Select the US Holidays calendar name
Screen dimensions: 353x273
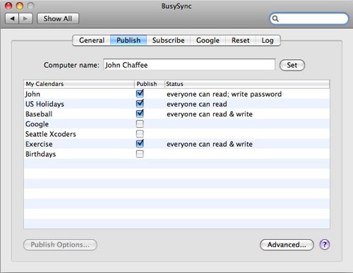tap(44, 104)
